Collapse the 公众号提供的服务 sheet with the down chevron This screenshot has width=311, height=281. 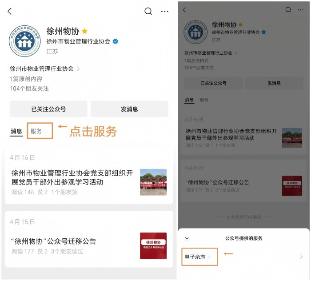187,238
